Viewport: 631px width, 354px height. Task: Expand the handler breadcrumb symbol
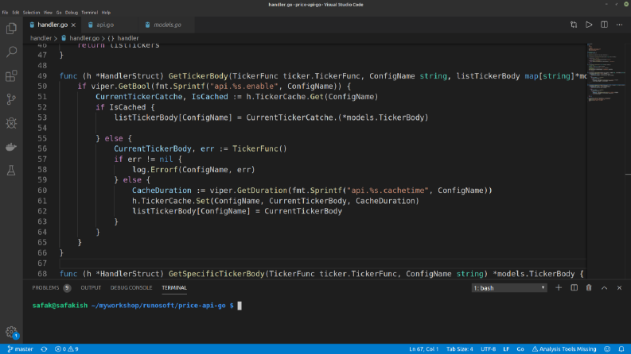[123, 38]
